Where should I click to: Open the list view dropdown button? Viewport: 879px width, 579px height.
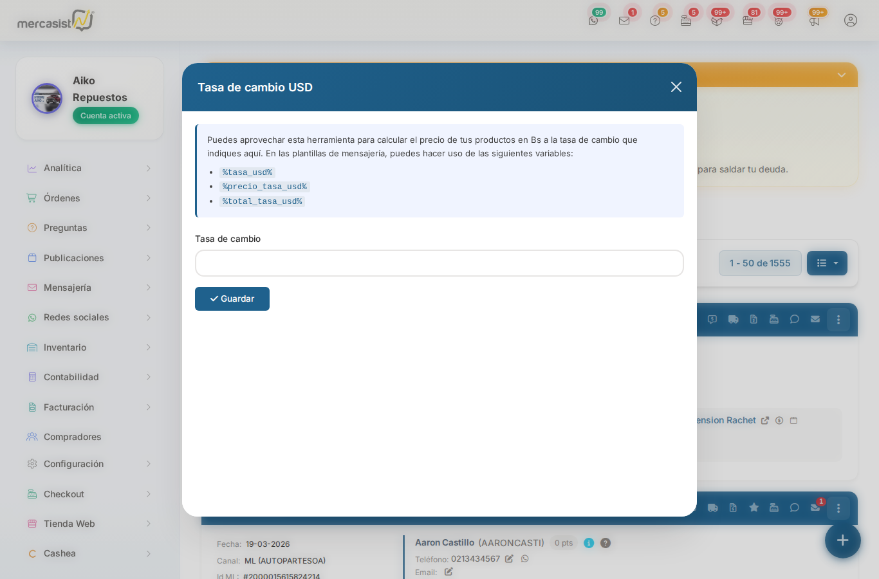pos(827,263)
